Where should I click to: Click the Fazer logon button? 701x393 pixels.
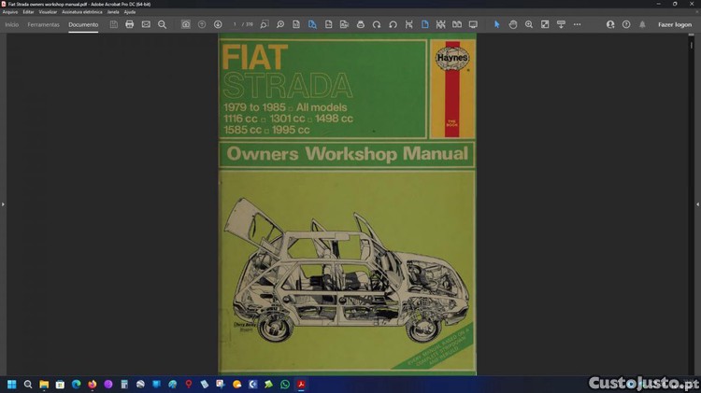pos(675,24)
